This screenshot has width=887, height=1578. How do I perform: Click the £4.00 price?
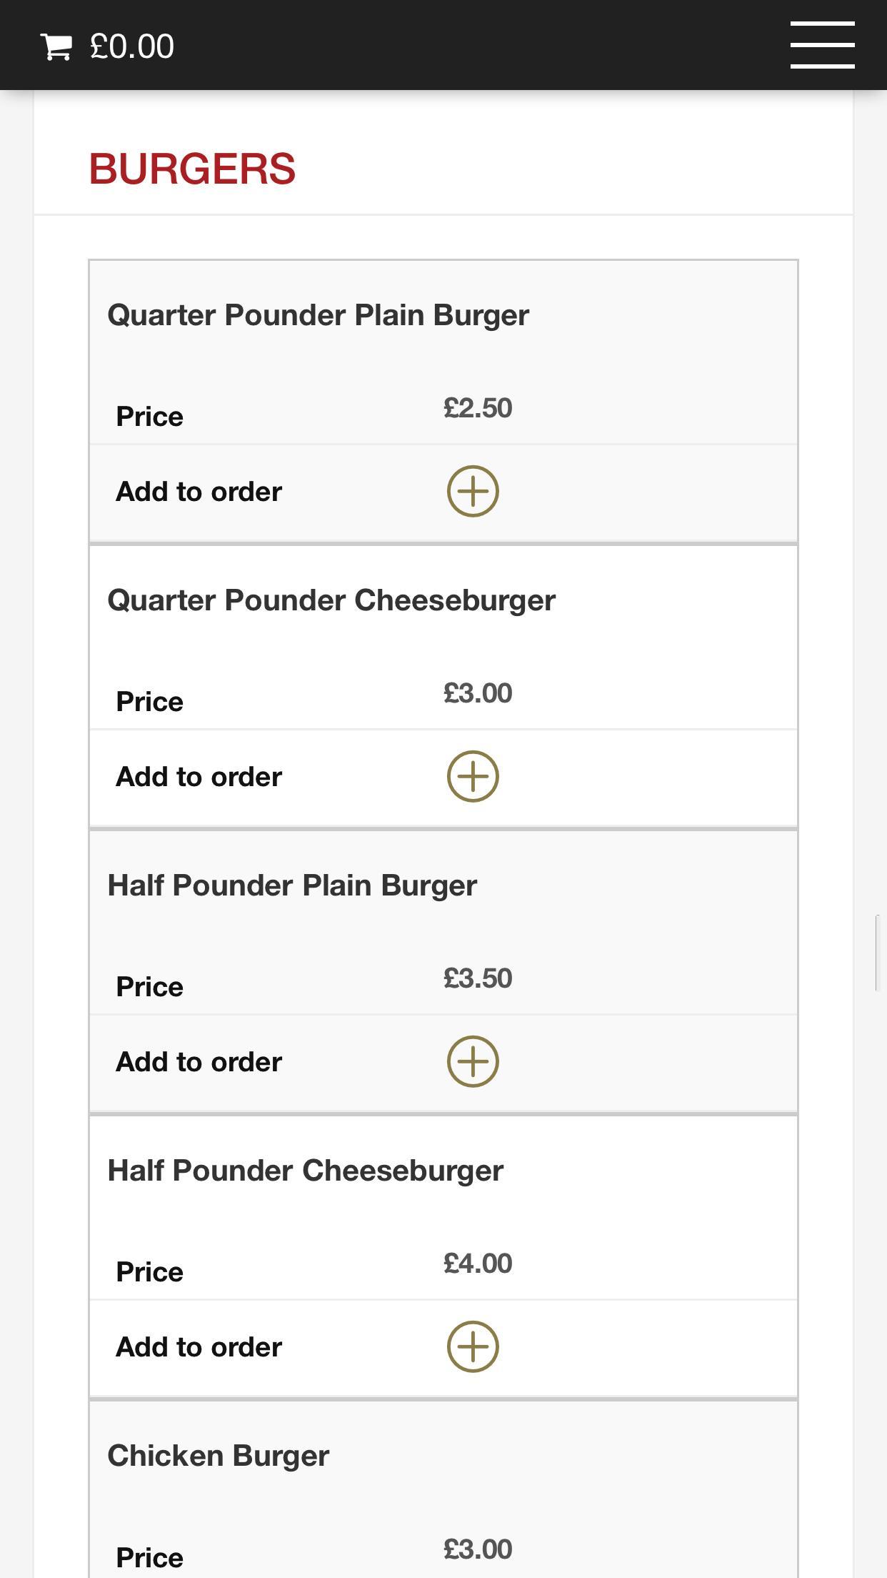[478, 1264]
